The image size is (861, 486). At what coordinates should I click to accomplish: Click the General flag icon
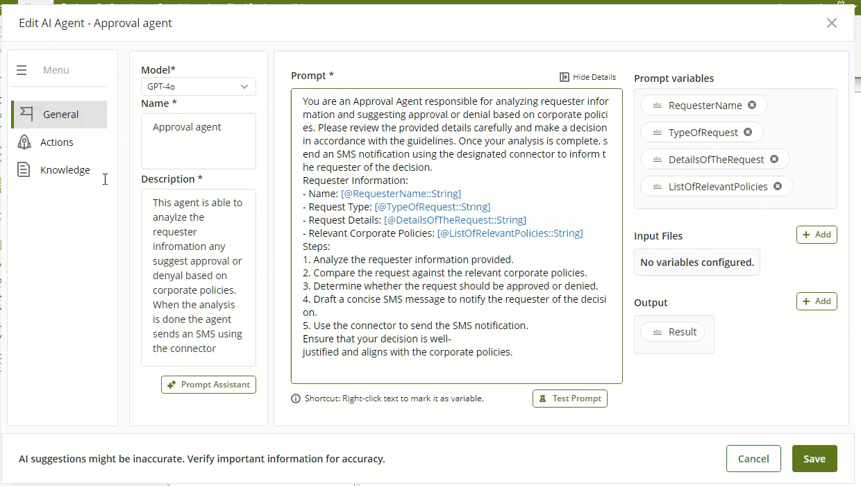26,114
